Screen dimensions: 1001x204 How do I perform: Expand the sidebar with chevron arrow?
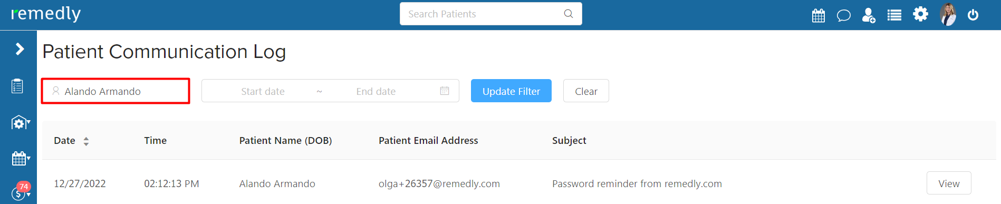point(20,49)
